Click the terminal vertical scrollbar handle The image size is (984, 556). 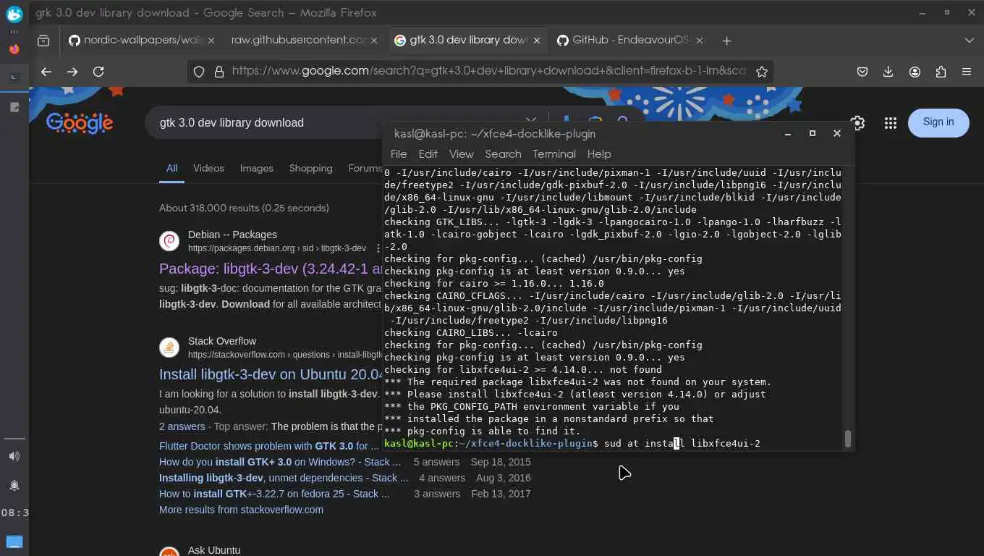point(847,439)
